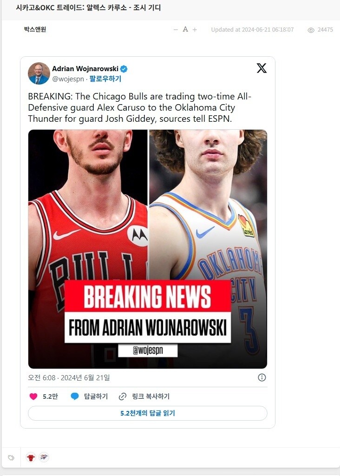Open the Breaking News tweet image

(x=148, y=249)
